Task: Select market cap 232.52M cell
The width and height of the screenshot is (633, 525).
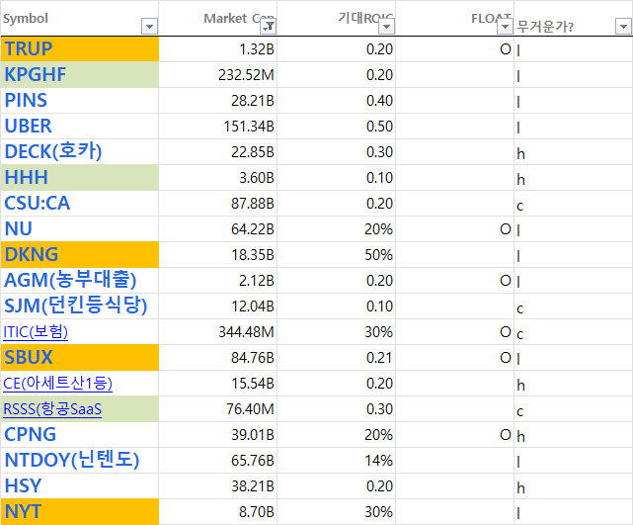Action: coord(218,75)
